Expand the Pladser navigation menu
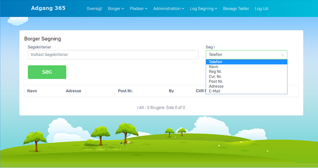Image resolution: width=318 pixels, height=168 pixels. 139,8
